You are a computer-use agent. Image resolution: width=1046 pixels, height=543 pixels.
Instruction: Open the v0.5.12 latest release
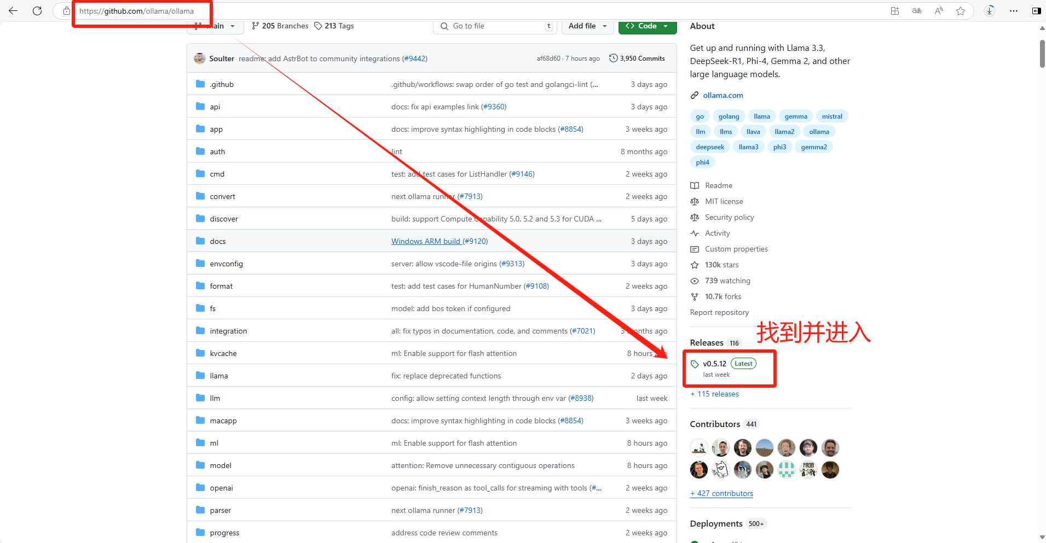714,364
